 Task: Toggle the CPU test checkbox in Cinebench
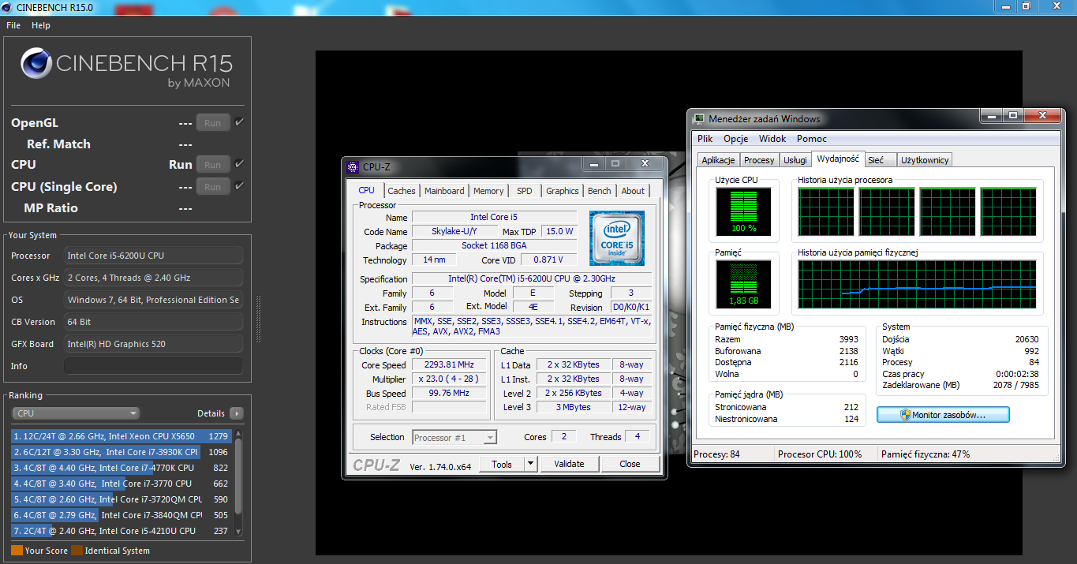pos(239,164)
